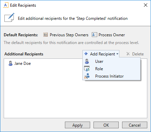
Task: Click the Process Initiator icon
Action: [x=87, y=76]
